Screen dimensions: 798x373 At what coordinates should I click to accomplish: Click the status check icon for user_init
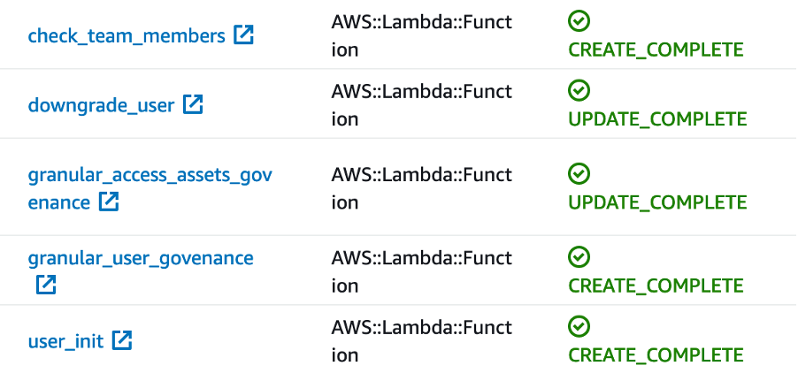pyautogui.click(x=579, y=326)
